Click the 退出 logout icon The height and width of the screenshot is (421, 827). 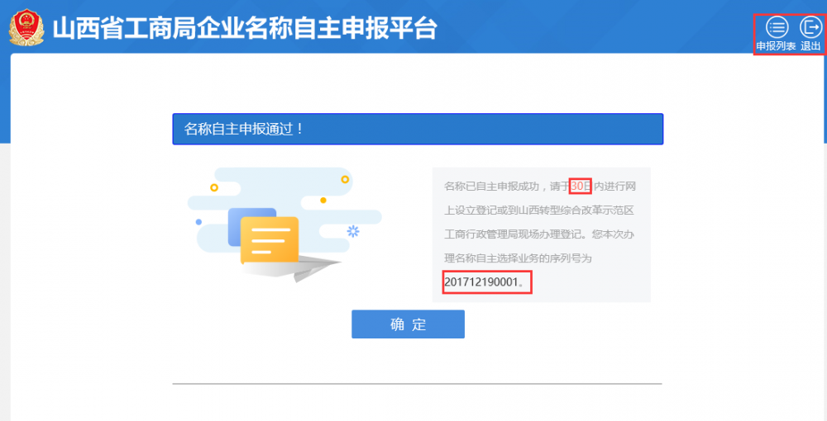[810, 27]
